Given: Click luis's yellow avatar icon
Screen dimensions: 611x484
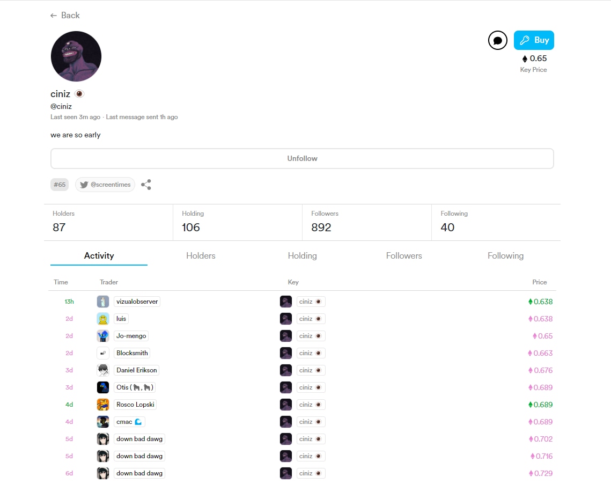Looking at the screenshot, I should coord(103,319).
